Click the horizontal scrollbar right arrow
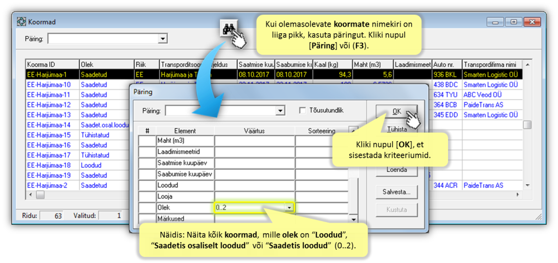 coord(518,195)
